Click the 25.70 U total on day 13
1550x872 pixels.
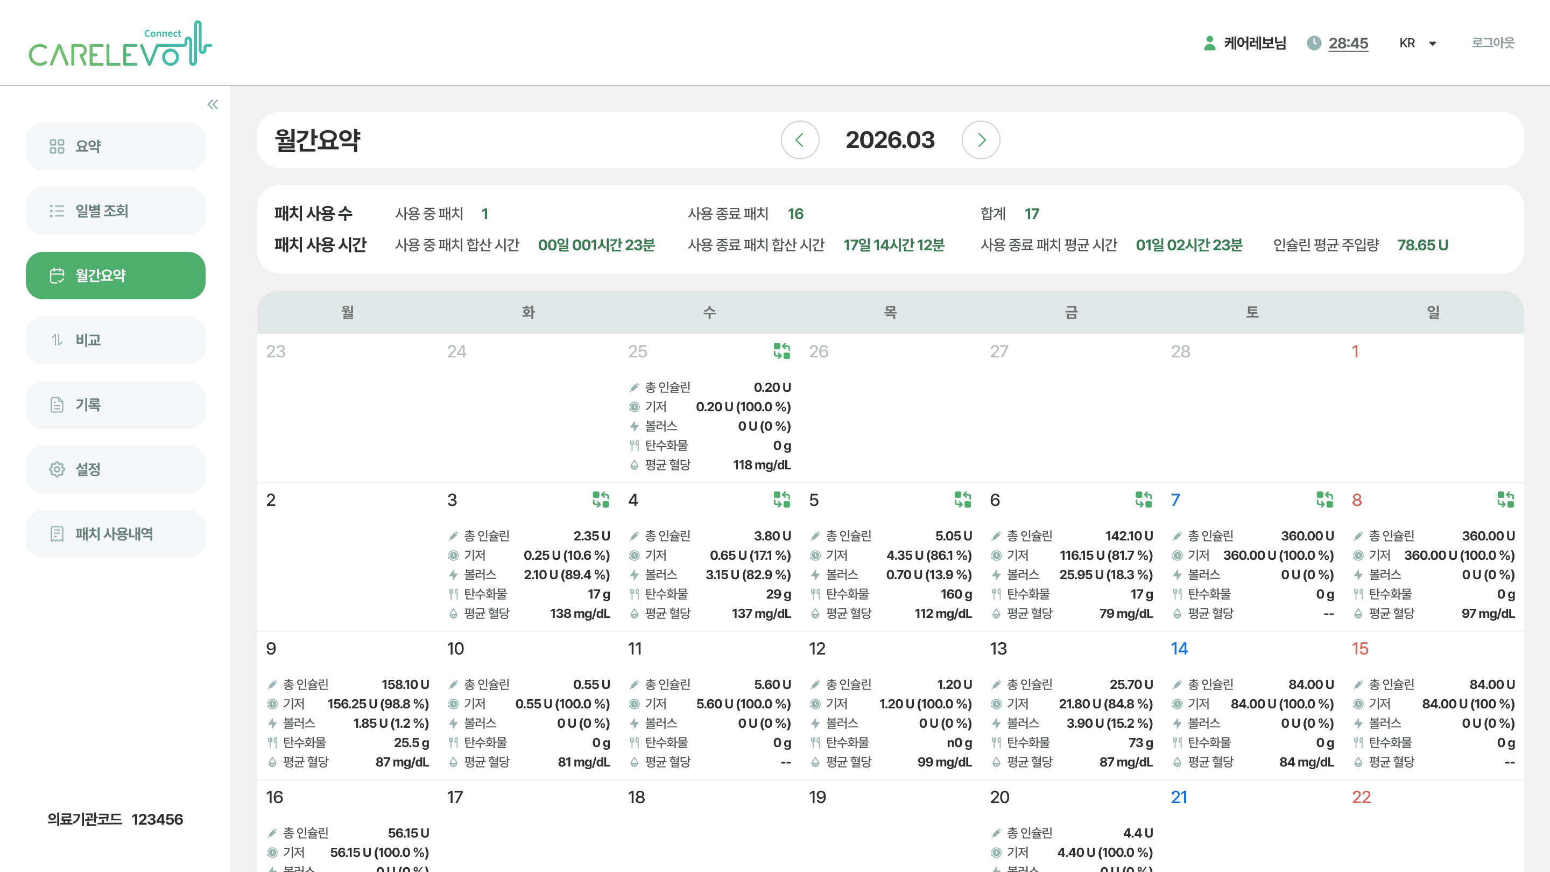[1131, 685]
